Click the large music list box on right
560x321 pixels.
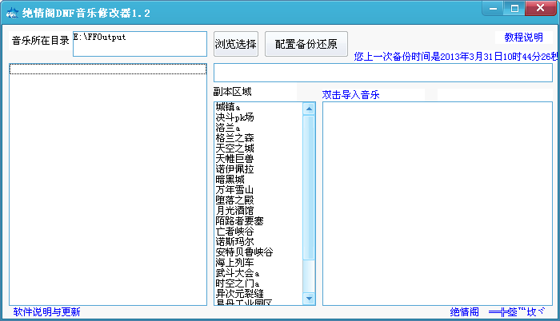point(438,204)
